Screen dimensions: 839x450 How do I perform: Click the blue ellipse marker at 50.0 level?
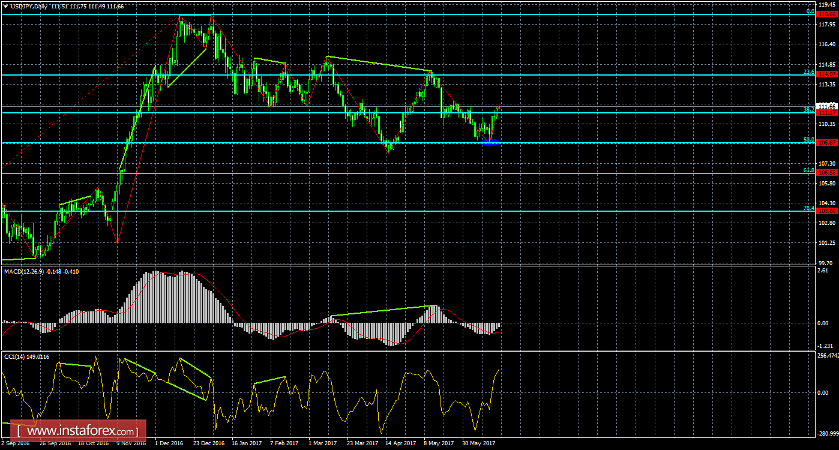pos(490,142)
